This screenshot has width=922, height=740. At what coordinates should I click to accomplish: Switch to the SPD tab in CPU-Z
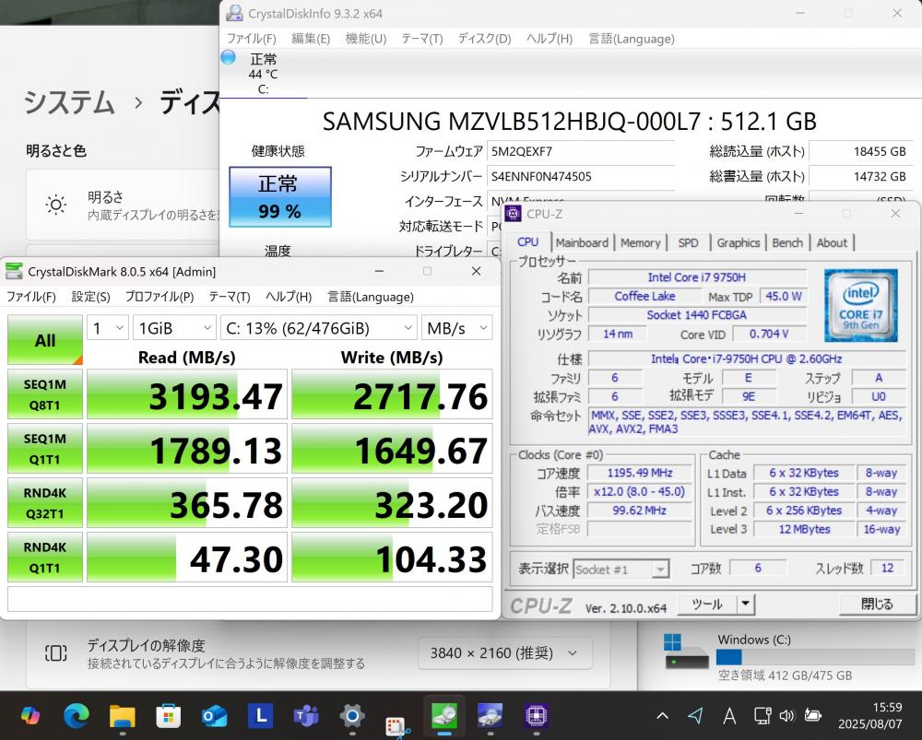pyautogui.click(x=688, y=242)
